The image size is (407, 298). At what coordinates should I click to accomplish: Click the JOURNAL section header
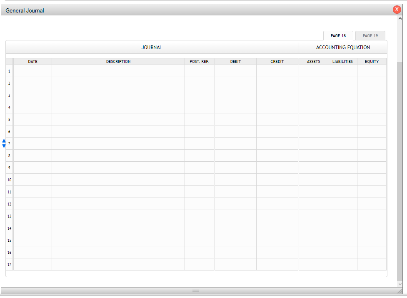pyautogui.click(x=152, y=48)
